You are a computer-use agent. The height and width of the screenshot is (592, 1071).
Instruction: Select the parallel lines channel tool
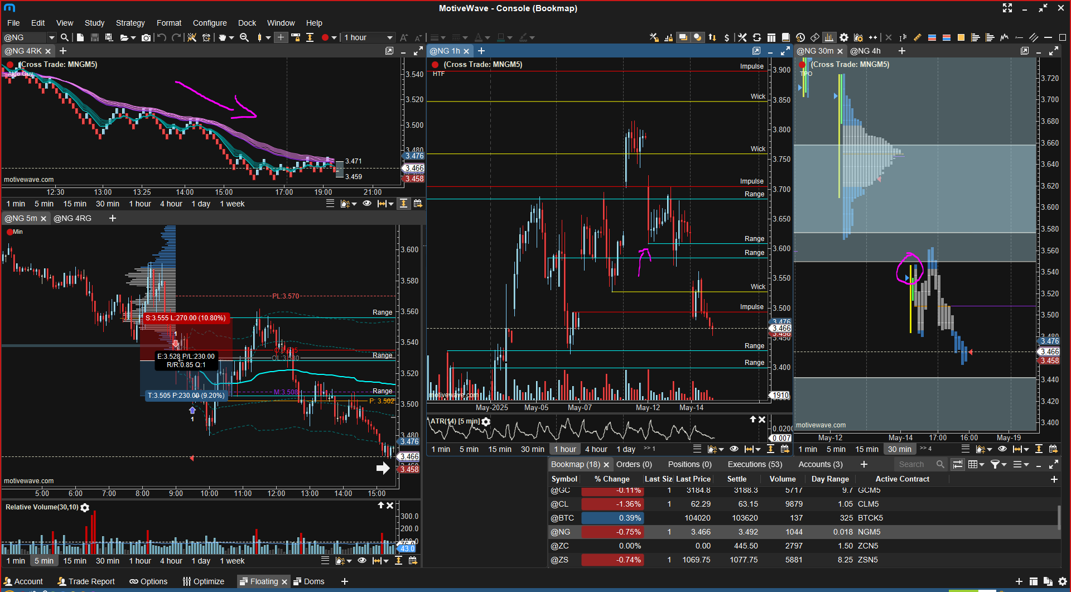click(1034, 37)
